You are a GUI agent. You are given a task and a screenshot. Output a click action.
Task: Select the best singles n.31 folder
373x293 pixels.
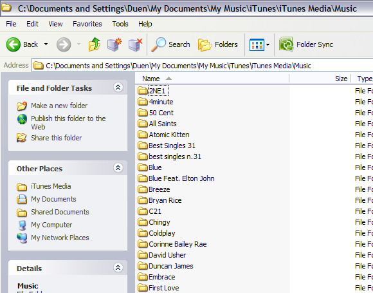pyautogui.click(x=169, y=156)
